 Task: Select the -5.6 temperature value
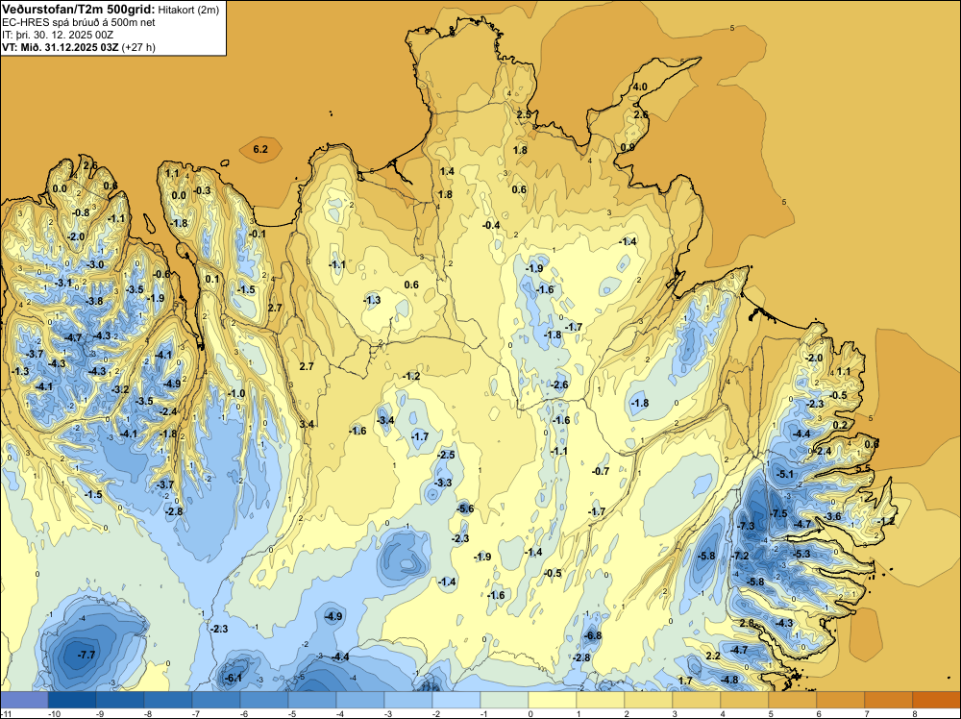point(465,508)
